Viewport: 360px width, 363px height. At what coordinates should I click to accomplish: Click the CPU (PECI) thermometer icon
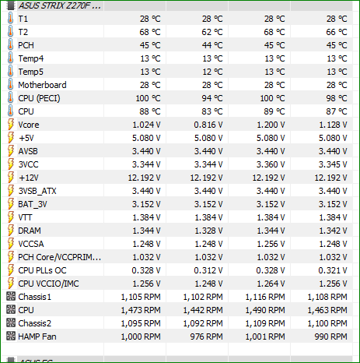10,98
